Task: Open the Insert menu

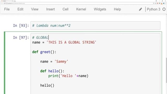Action: coord(50,9)
